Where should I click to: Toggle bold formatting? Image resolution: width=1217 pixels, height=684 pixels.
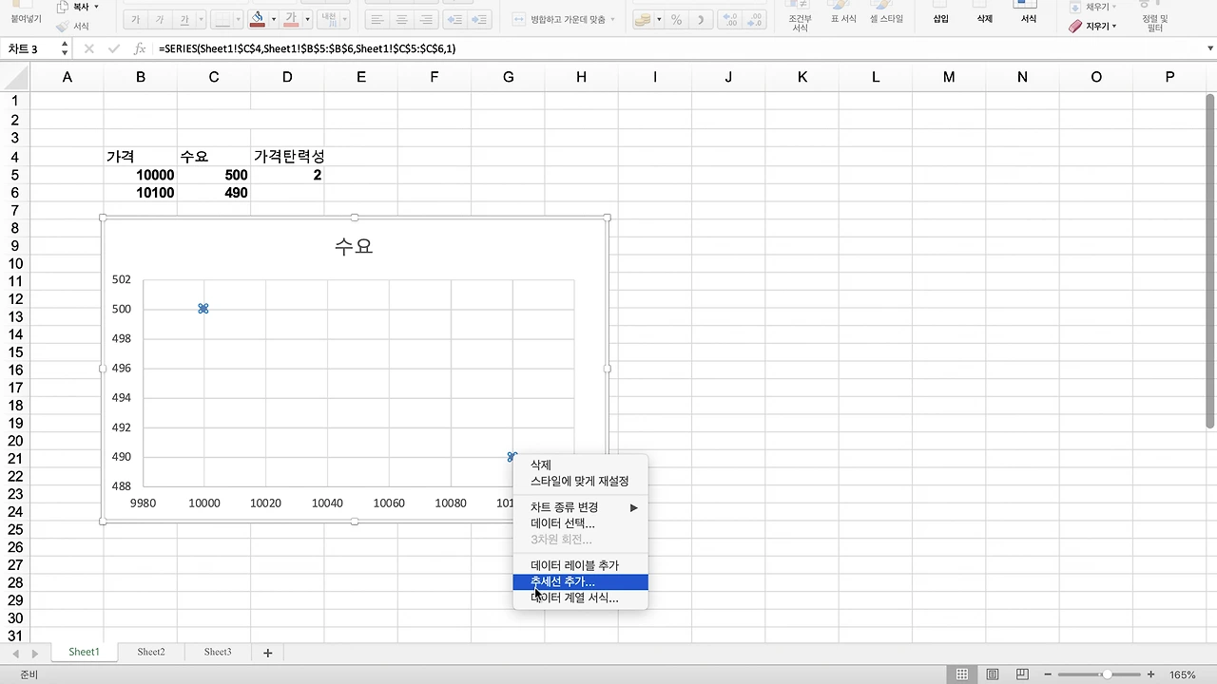(138, 19)
